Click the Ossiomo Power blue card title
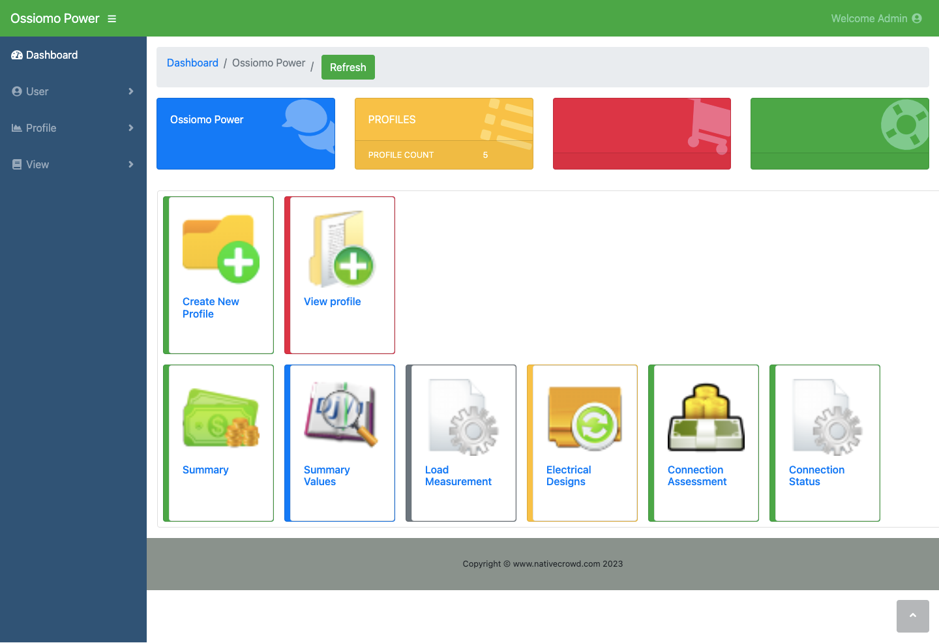Image resolution: width=939 pixels, height=643 pixels. coord(207,119)
